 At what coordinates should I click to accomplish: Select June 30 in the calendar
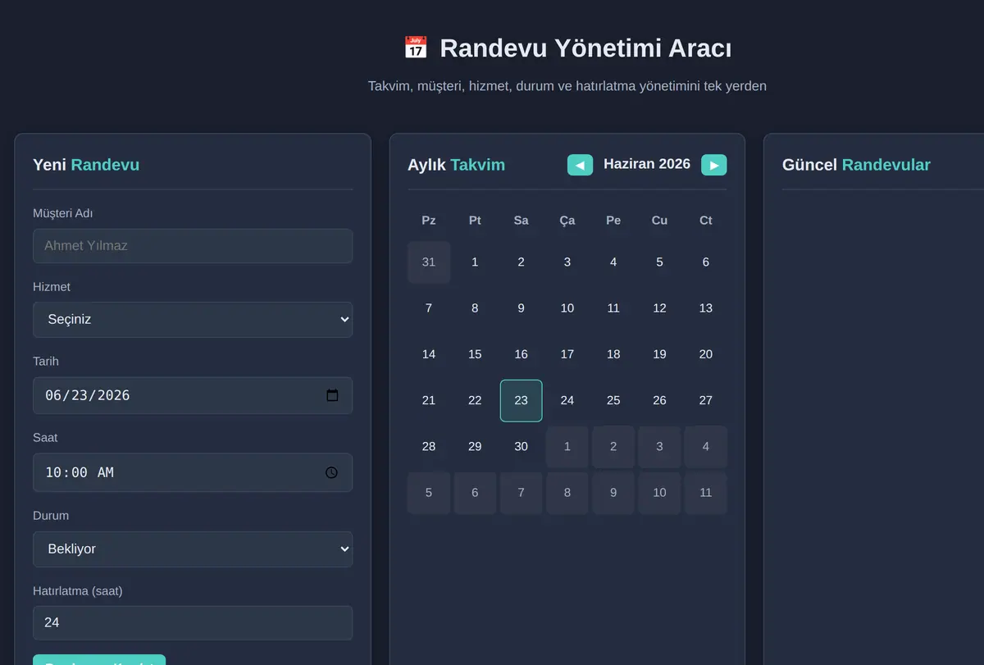521,447
